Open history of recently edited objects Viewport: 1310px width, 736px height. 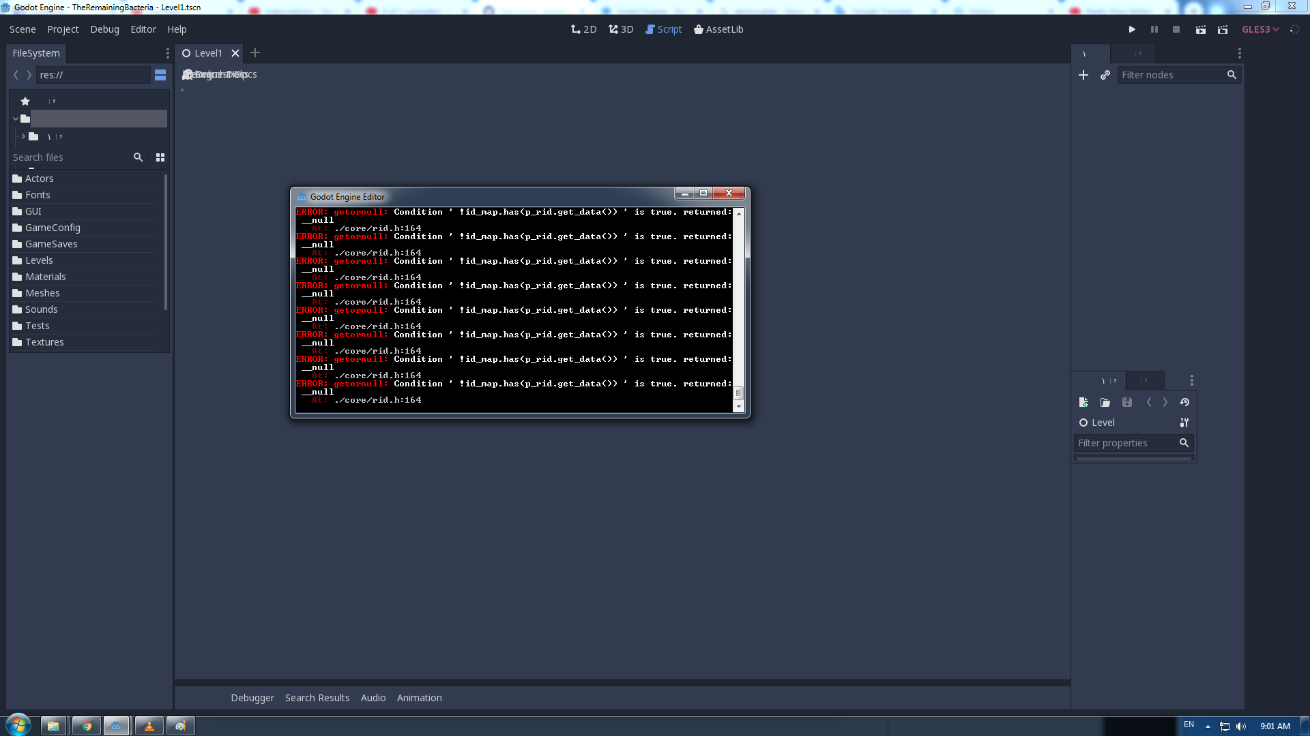click(x=1185, y=402)
